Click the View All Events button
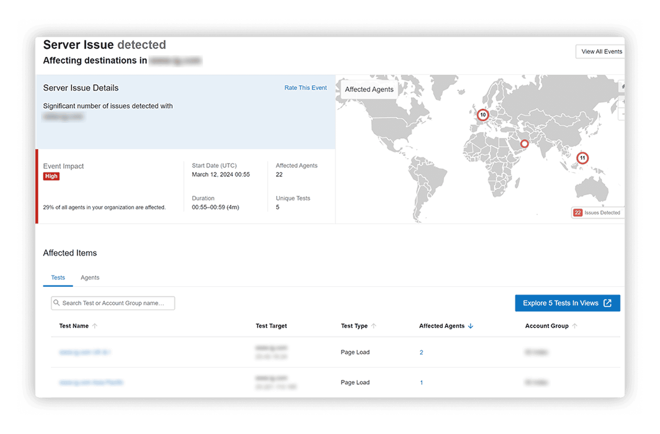 tap(601, 52)
